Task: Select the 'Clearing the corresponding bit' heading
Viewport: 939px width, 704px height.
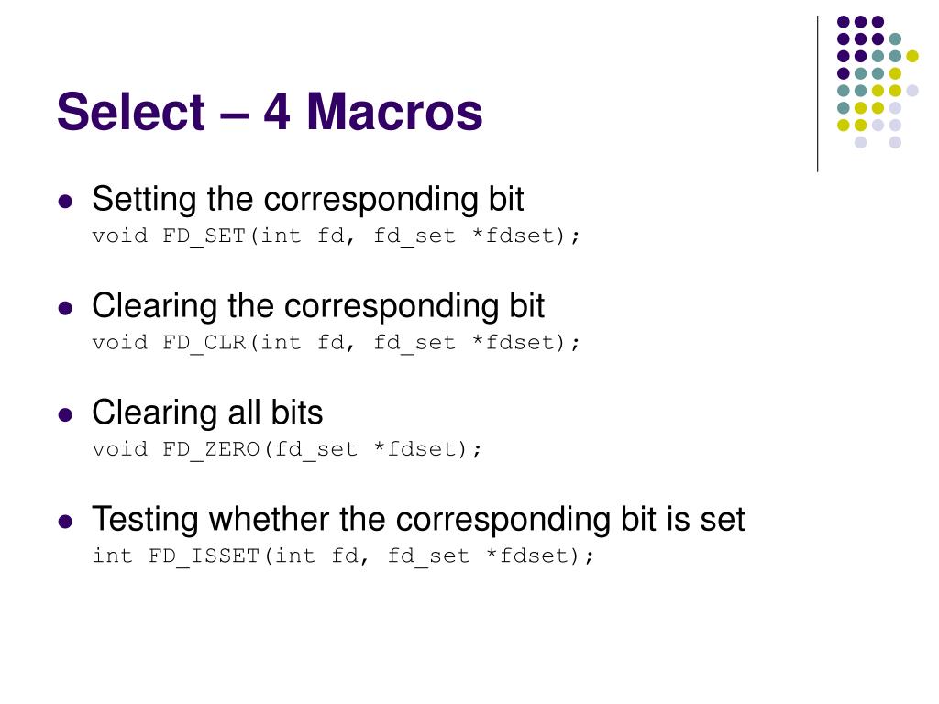Action: click(318, 306)
